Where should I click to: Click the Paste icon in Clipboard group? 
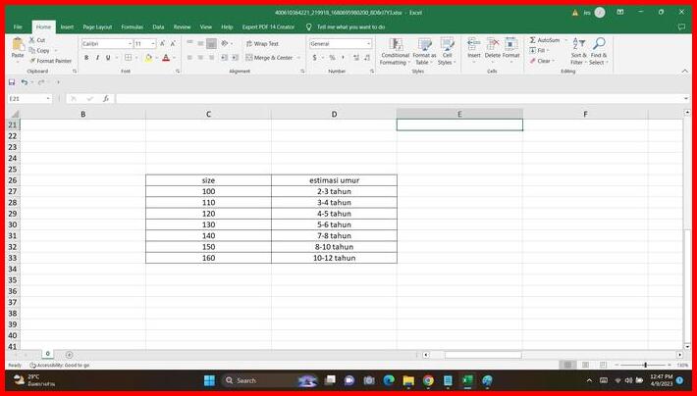18,47
